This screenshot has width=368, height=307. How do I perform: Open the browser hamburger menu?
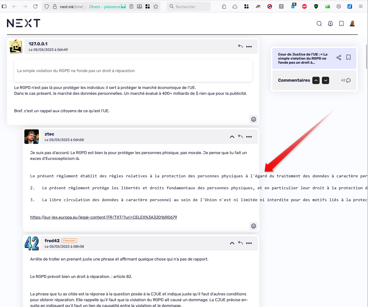tap(360, 6)
